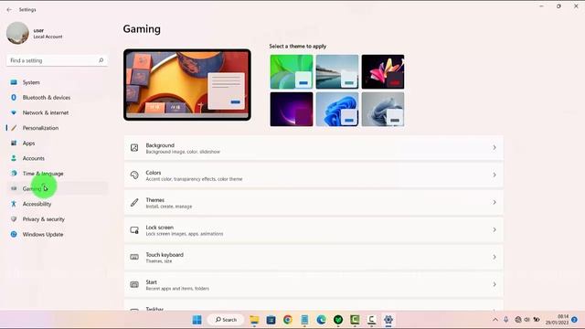Open Gaming settings in sidebar

tap(57, 189)
